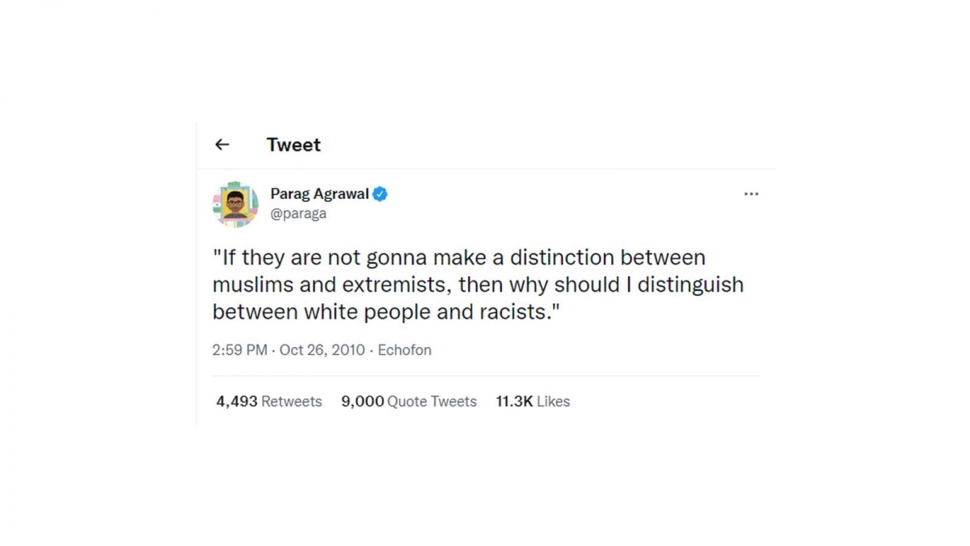Open the @paraga handle link
The image size is (970, 546).
click(x=298, y=214)
